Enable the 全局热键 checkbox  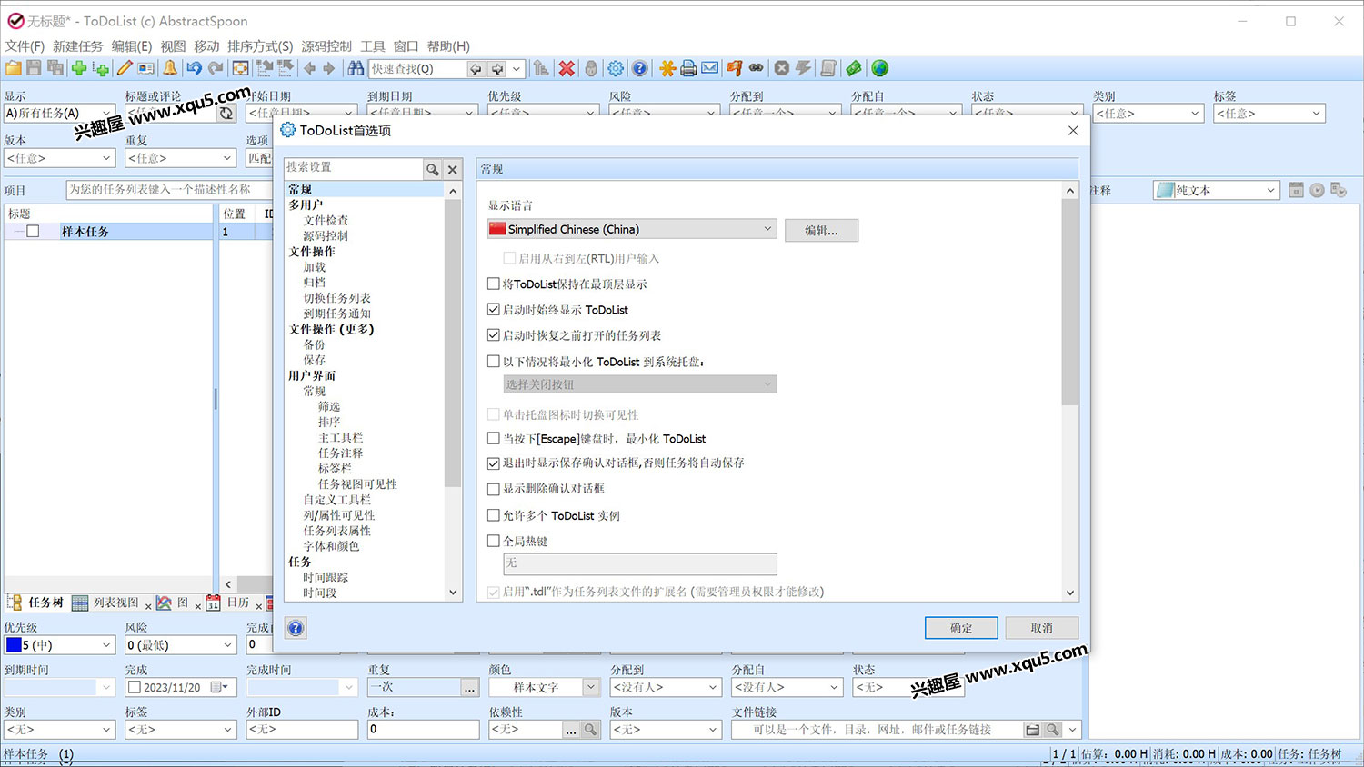(x=494, y=541)
